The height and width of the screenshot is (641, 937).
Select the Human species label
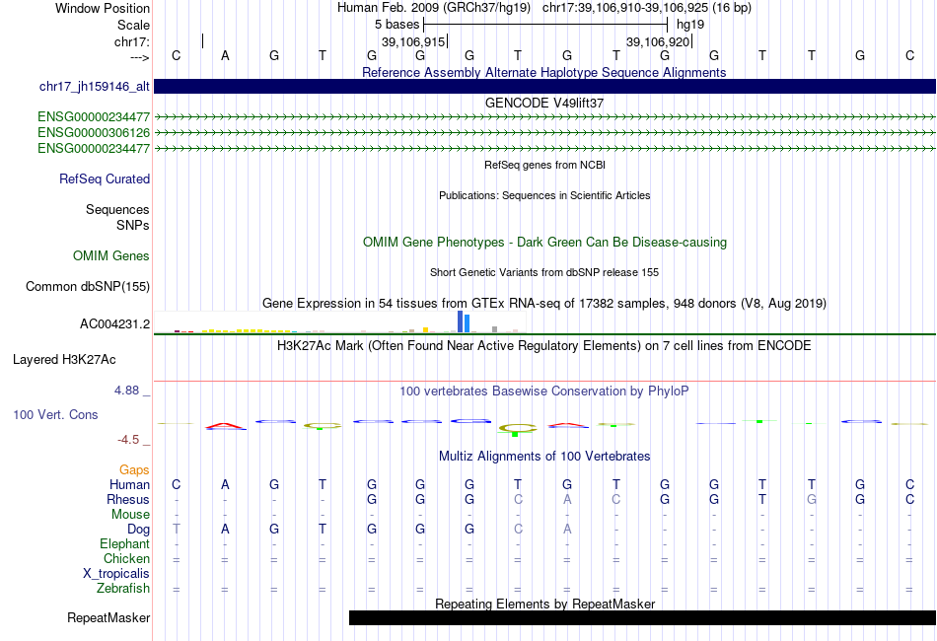tap(129, 484)
